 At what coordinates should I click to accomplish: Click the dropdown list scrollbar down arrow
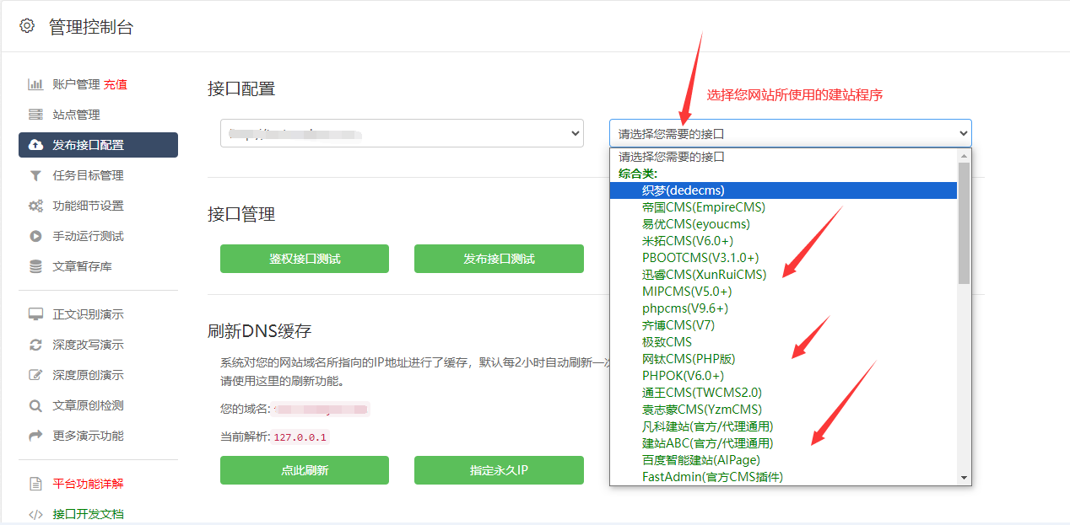coord(965,478)
